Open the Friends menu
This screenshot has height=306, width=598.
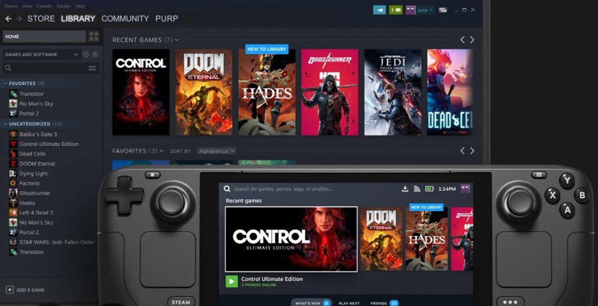coord(44,6)
